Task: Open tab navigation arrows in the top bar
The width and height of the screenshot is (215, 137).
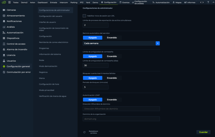Action: 202,2
